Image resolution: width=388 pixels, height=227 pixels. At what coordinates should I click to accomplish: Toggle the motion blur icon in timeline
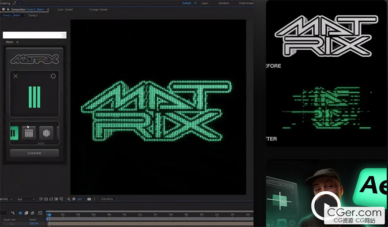(33, 213)
